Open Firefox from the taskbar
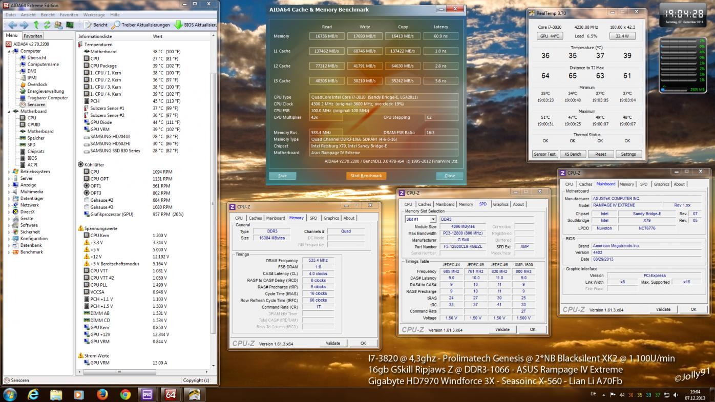 102,394
